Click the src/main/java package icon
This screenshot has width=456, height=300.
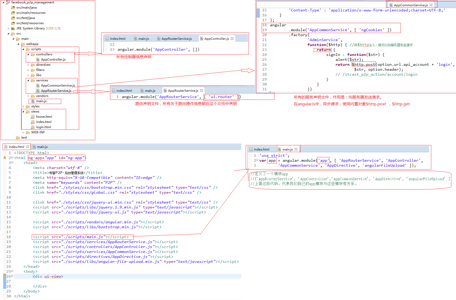coord(13,8)
